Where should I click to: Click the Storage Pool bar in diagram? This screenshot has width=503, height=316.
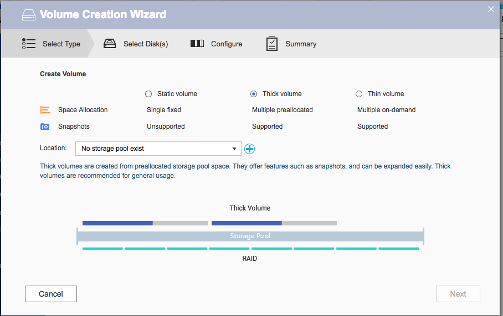(250, 236)
